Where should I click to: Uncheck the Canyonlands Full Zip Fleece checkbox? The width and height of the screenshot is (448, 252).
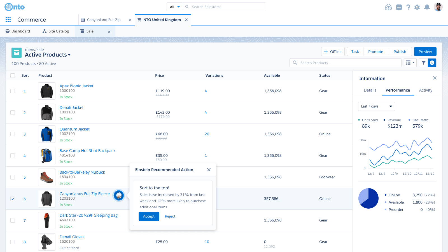pos(13,199)
